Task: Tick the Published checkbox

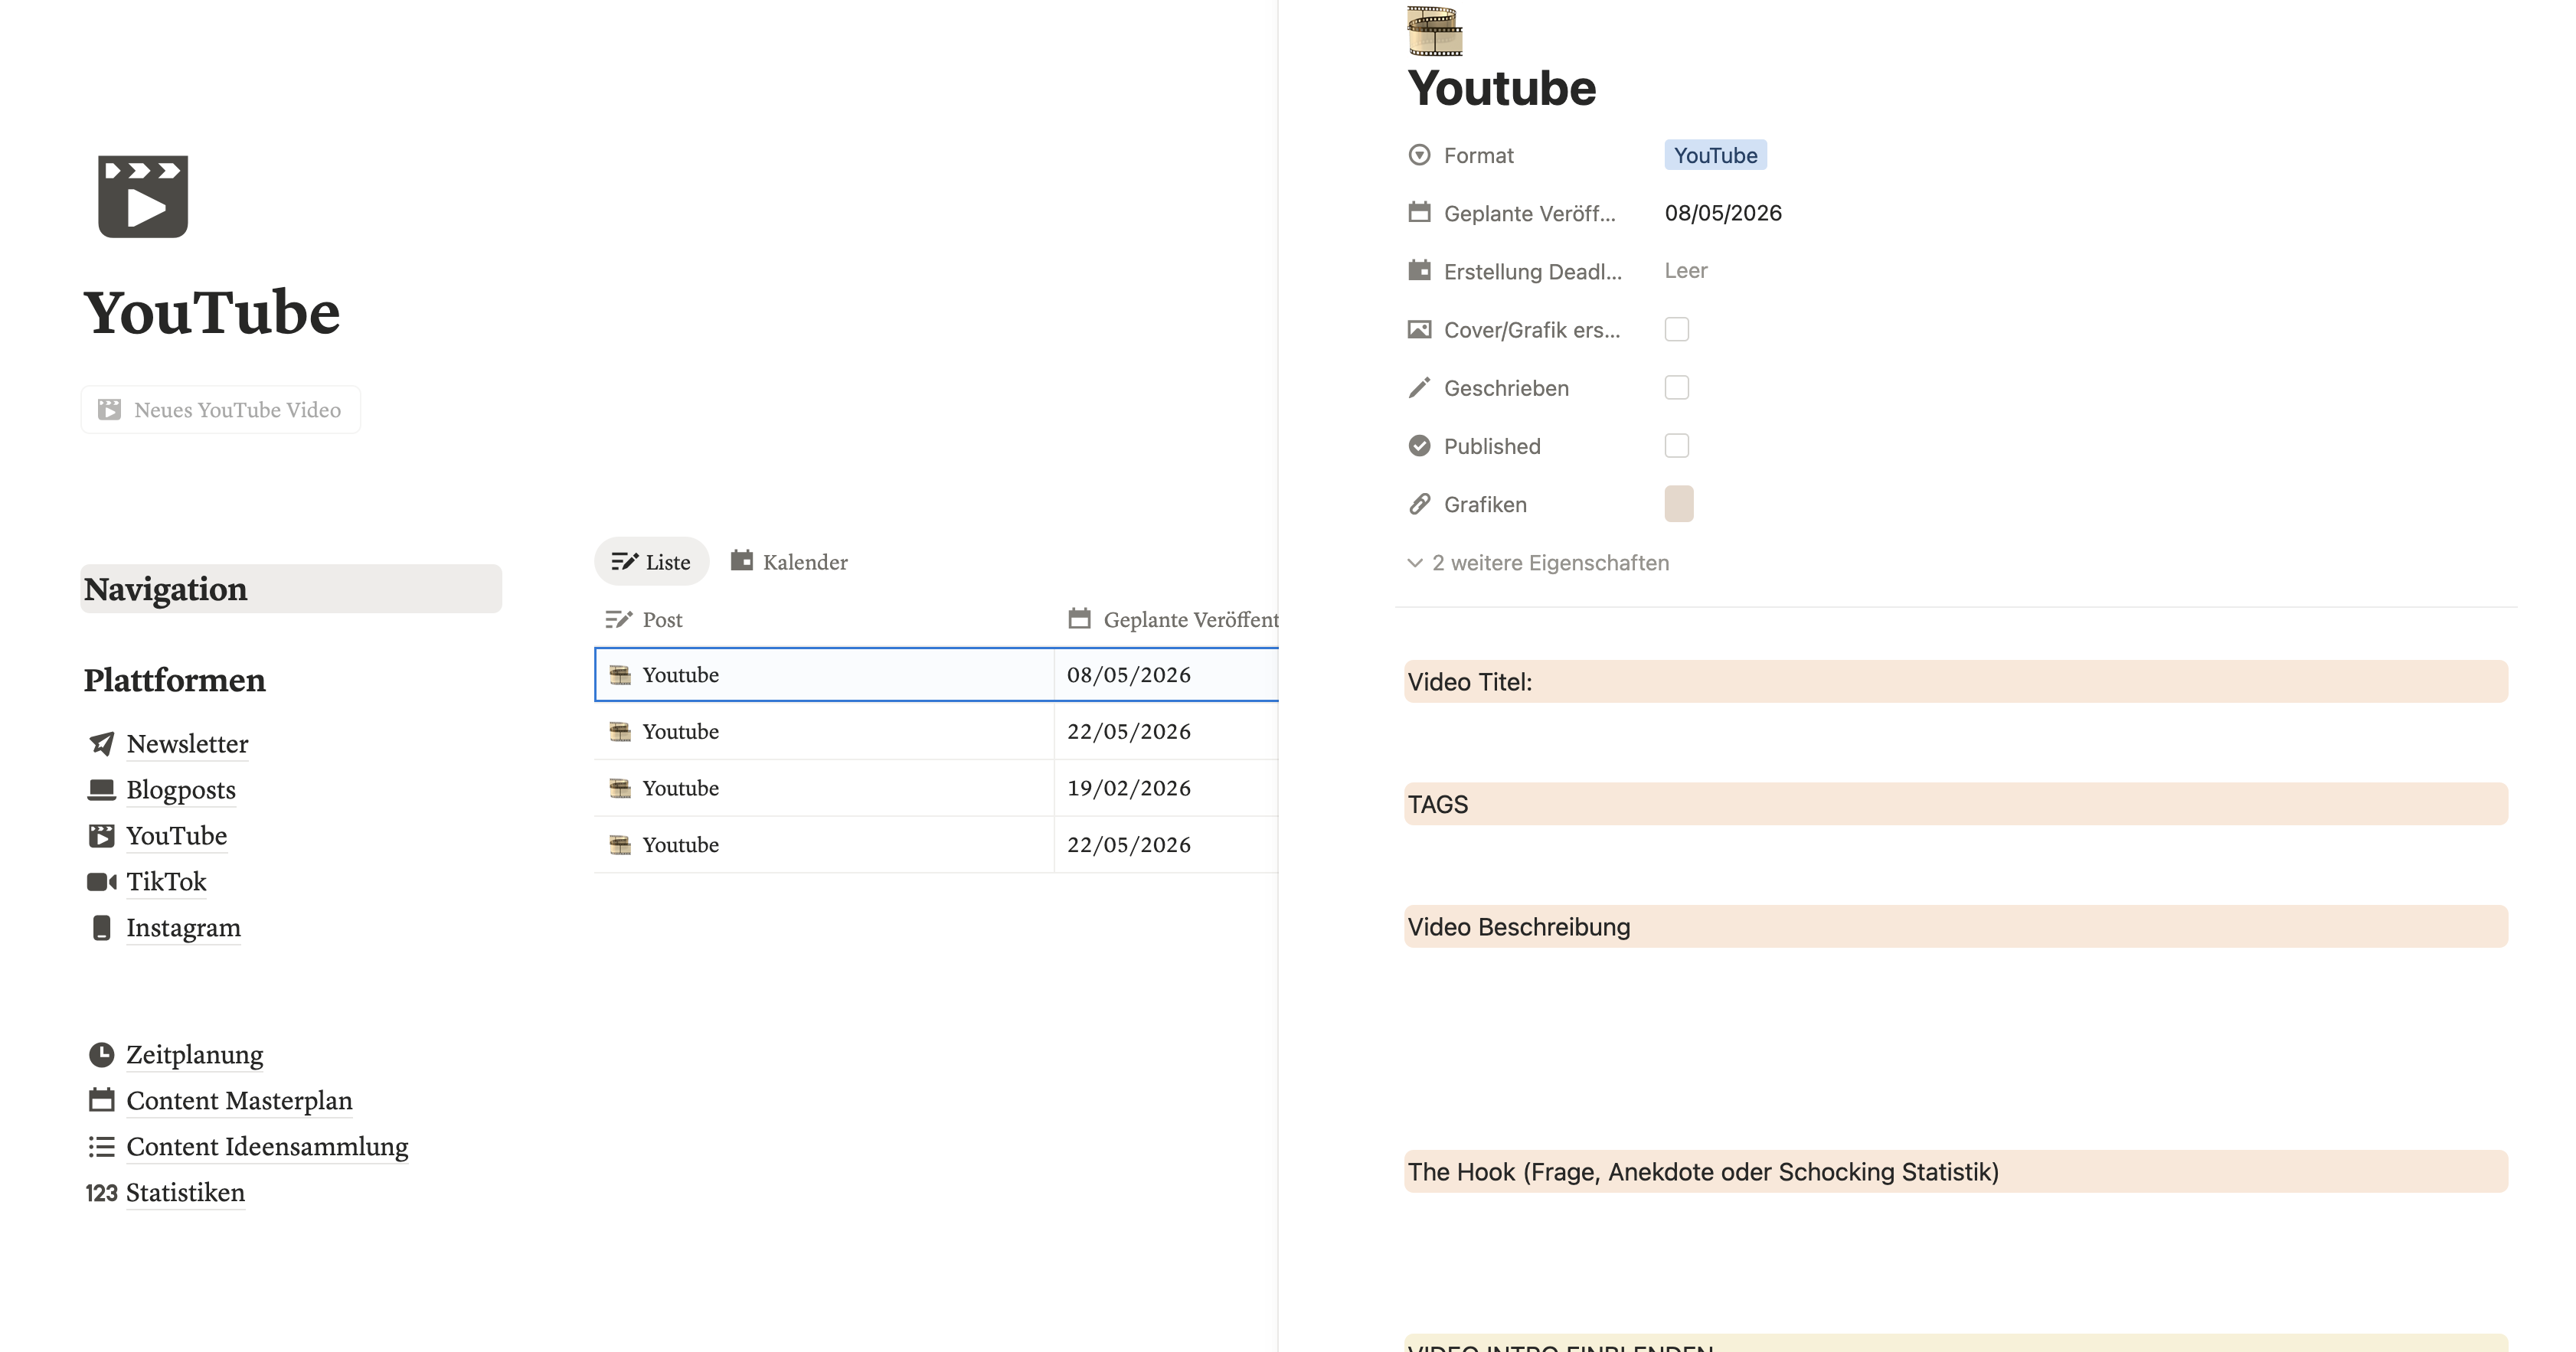Action: click(1677, 446)
